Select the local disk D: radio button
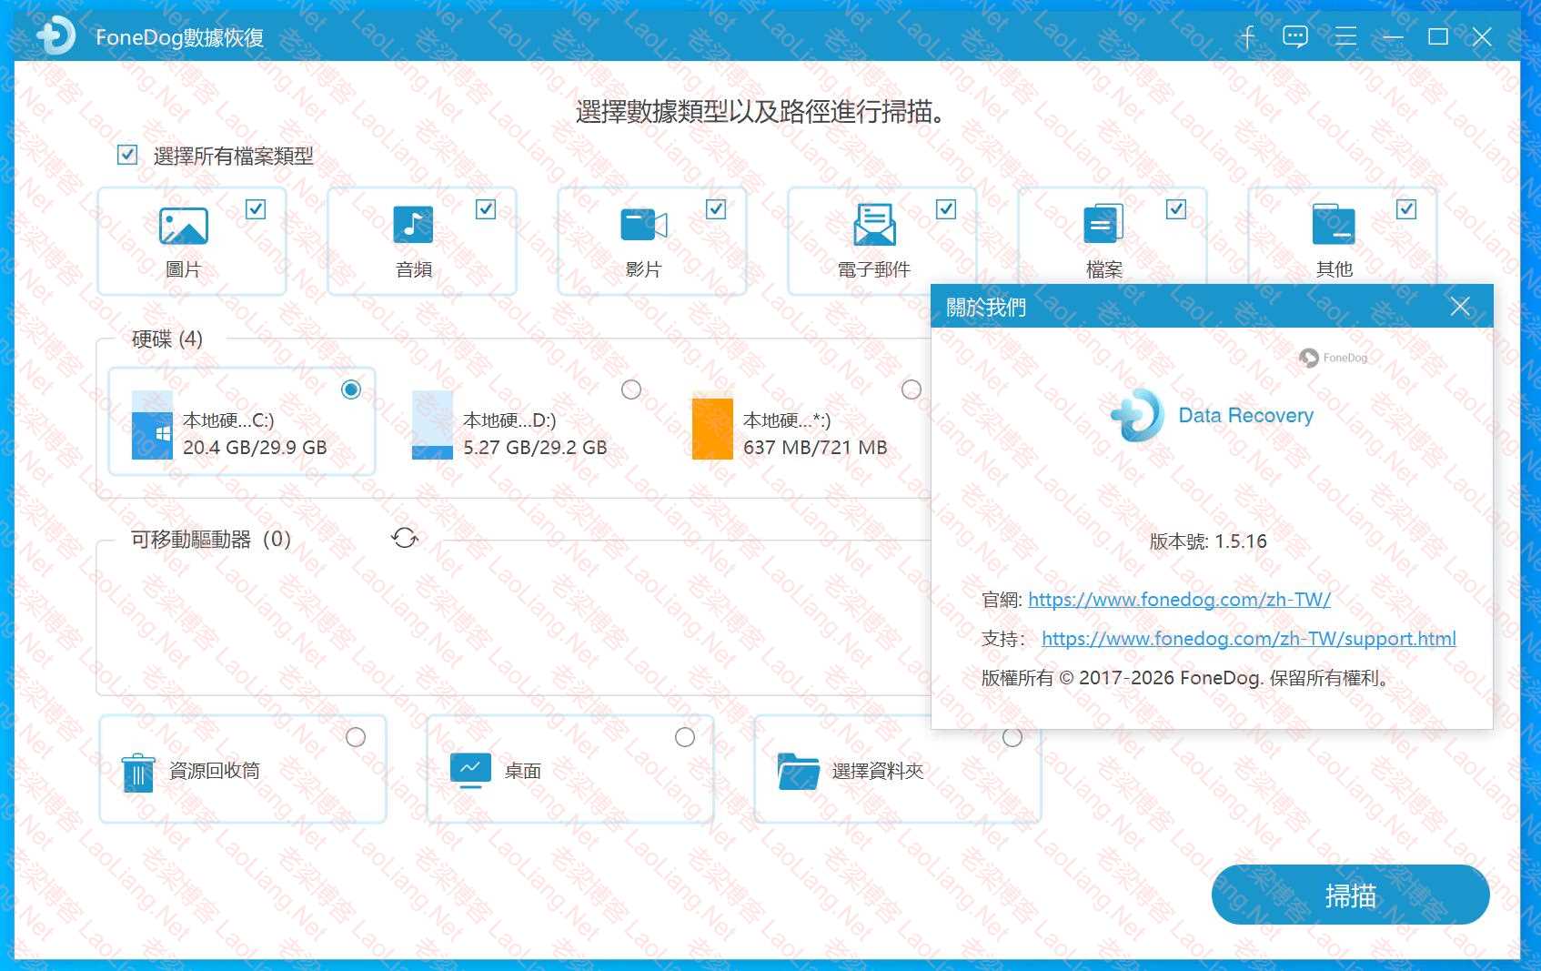Image resolution: width=1541 pixels, height=971 pixels. (x=630, y=389)
